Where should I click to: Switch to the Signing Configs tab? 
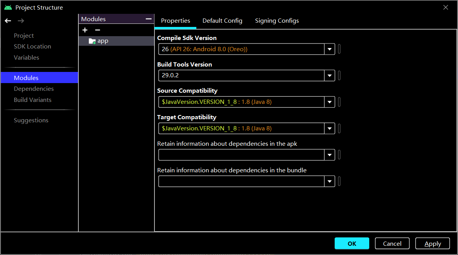277,21
